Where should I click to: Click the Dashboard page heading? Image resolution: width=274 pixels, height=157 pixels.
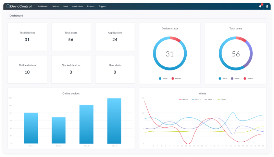16,15
